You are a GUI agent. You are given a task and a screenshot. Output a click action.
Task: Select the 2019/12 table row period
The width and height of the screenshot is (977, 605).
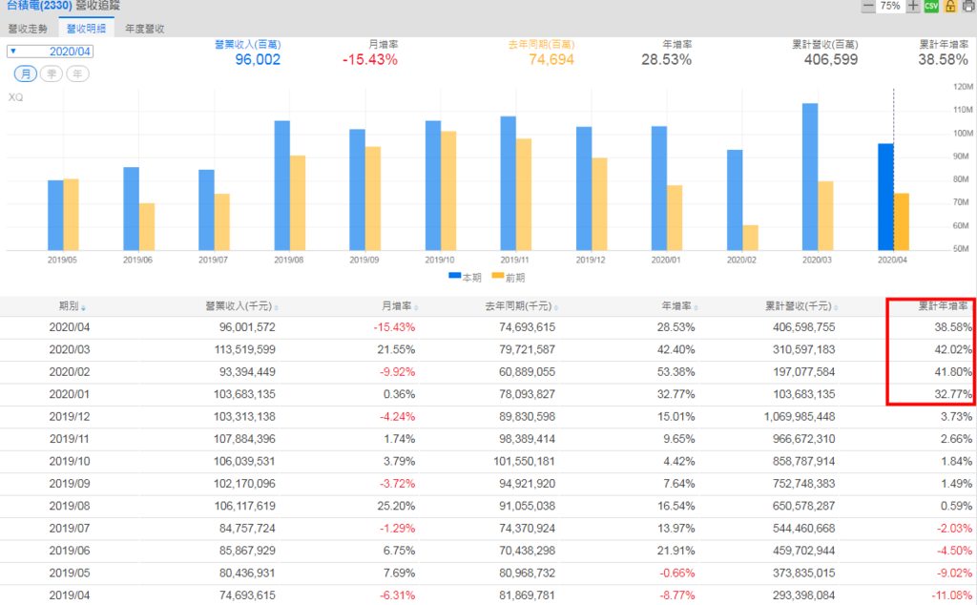69,417
